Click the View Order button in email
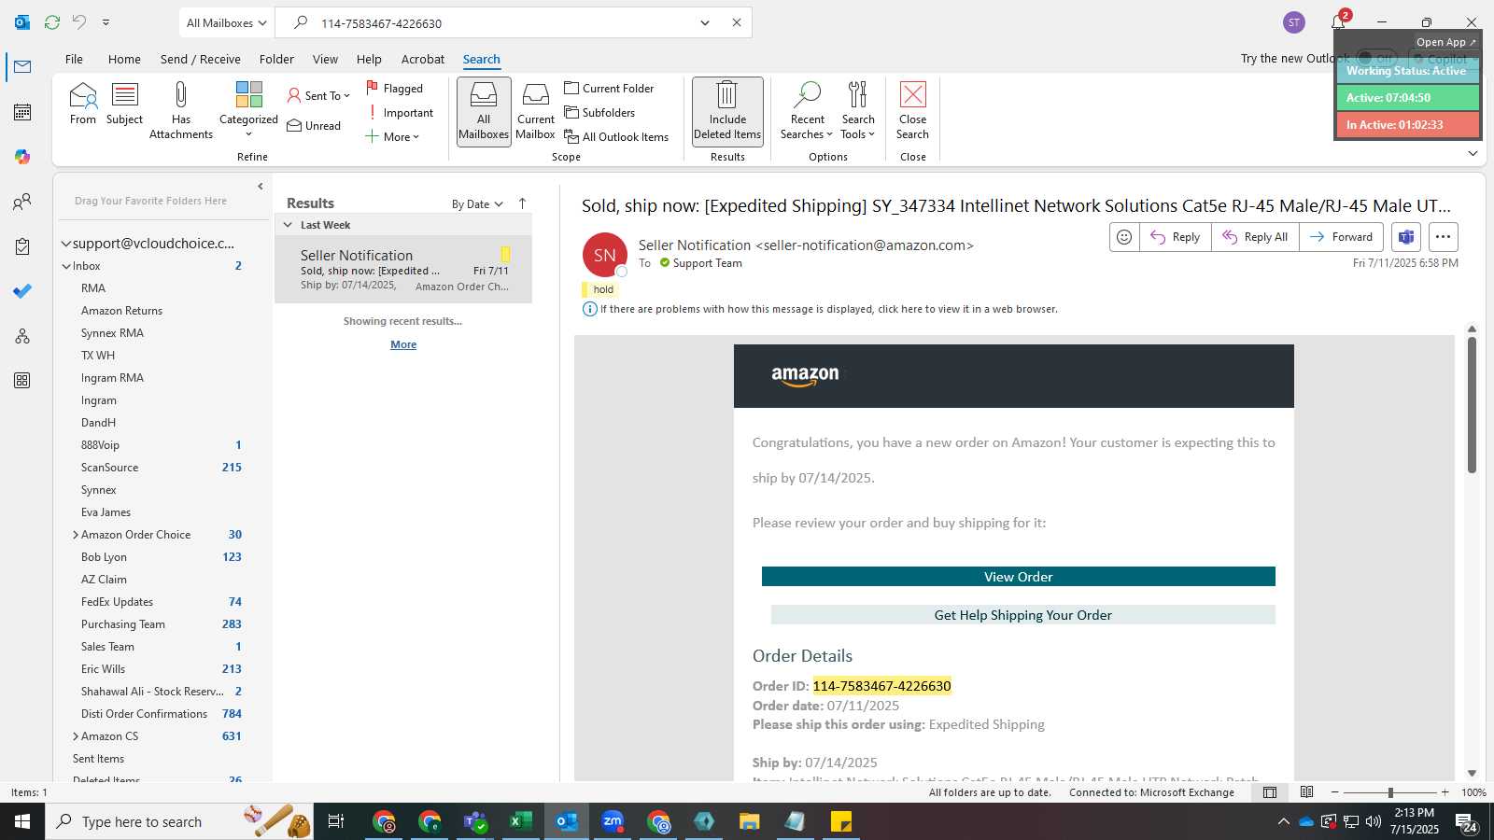The image size is (1494, 840). pos(1018,577)
